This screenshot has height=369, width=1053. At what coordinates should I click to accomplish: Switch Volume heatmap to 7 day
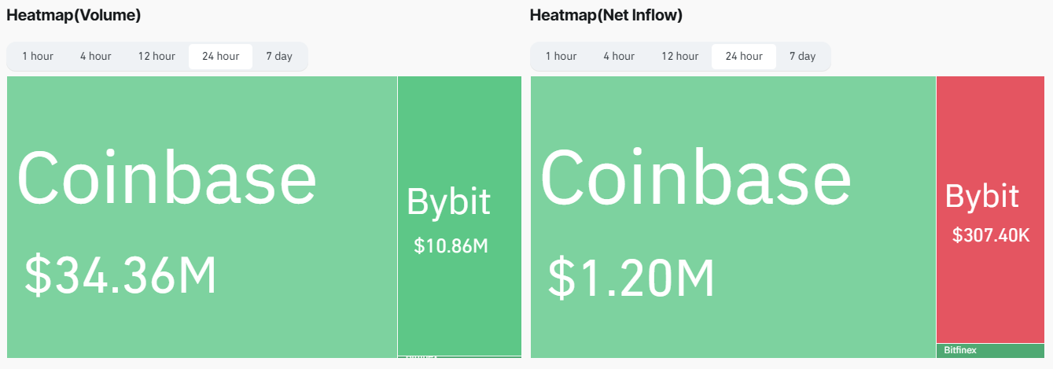point(279,56)
